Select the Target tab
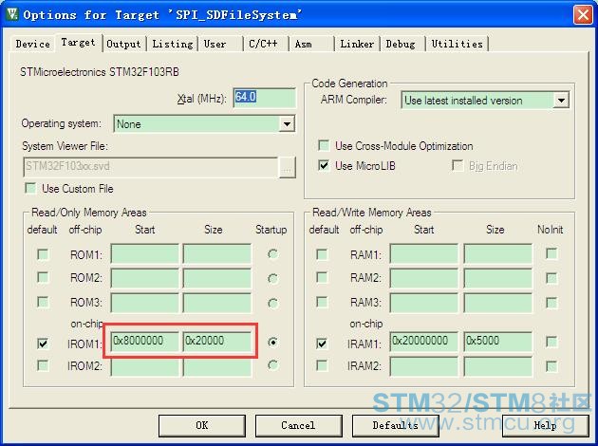598x446 pixels. [x=78, y=43]
